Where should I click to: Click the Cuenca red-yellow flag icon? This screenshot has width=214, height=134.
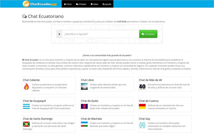click(142, 106)
